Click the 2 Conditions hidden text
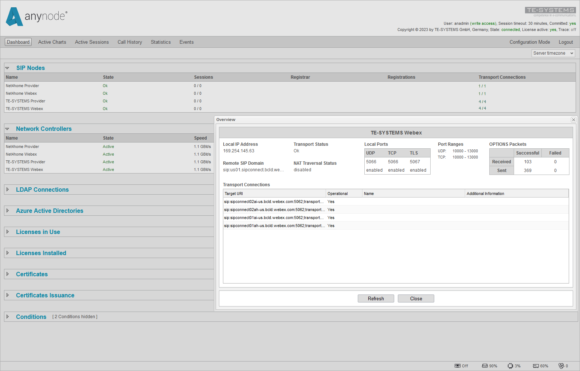 pyautogui.click(x=75, y=317)
